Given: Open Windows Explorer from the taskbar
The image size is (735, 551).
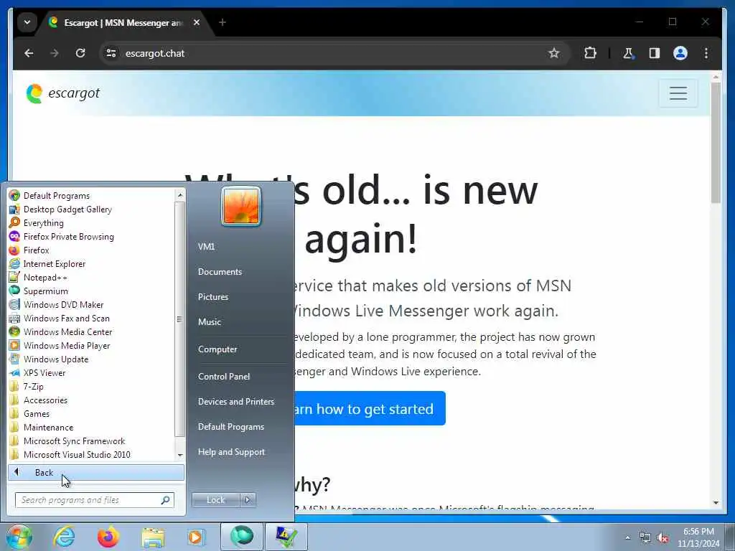Looking at the screenshot, I should 153,537.
